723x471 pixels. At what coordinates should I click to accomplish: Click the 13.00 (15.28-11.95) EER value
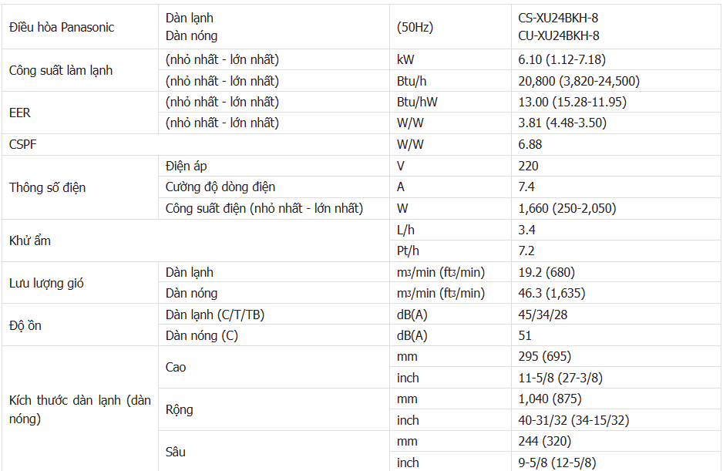pyautogui.click(x=573, y=102)
